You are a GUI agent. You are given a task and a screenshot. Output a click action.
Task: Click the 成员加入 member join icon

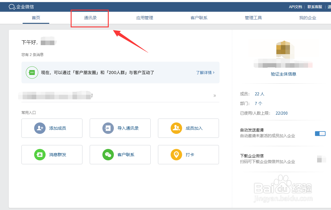tap(176, 128)
